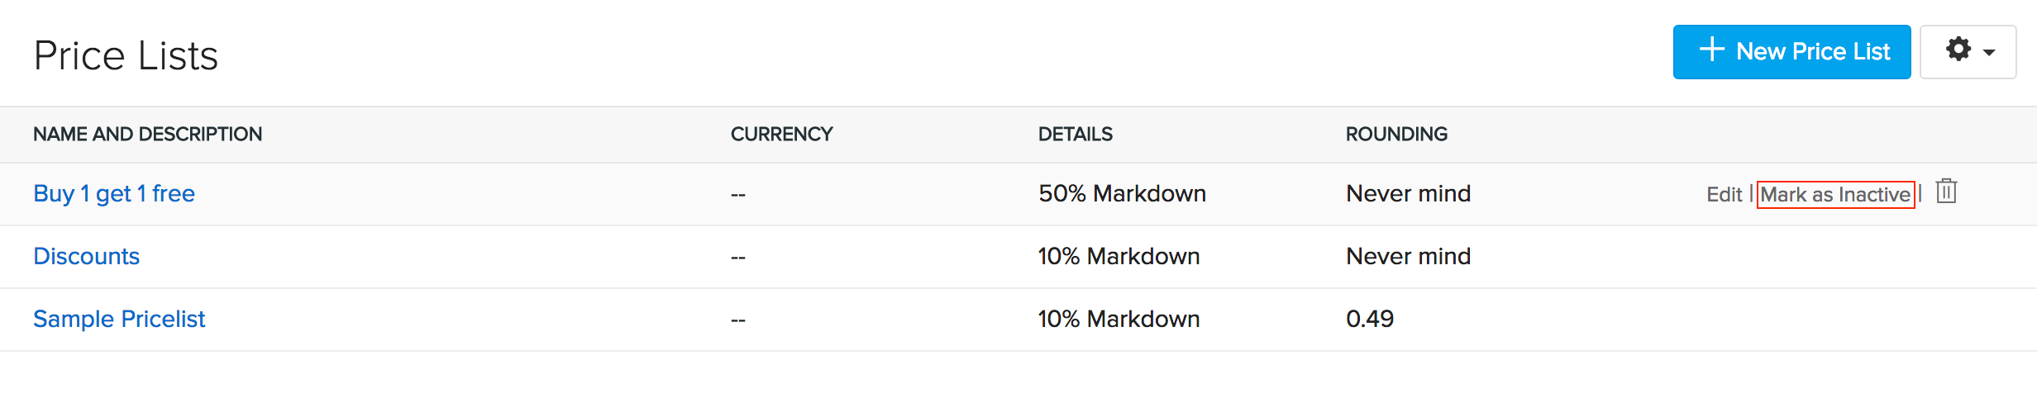This screenshot has height=398, width=2037.
Task: Edit the Buy 1 get 1 free price list
Action: tap(1724, 195)
